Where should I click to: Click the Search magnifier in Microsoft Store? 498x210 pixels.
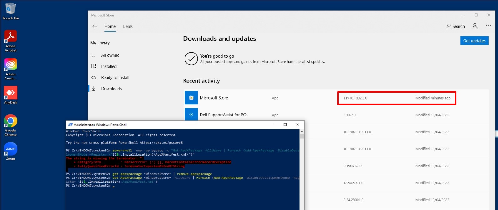448,26
